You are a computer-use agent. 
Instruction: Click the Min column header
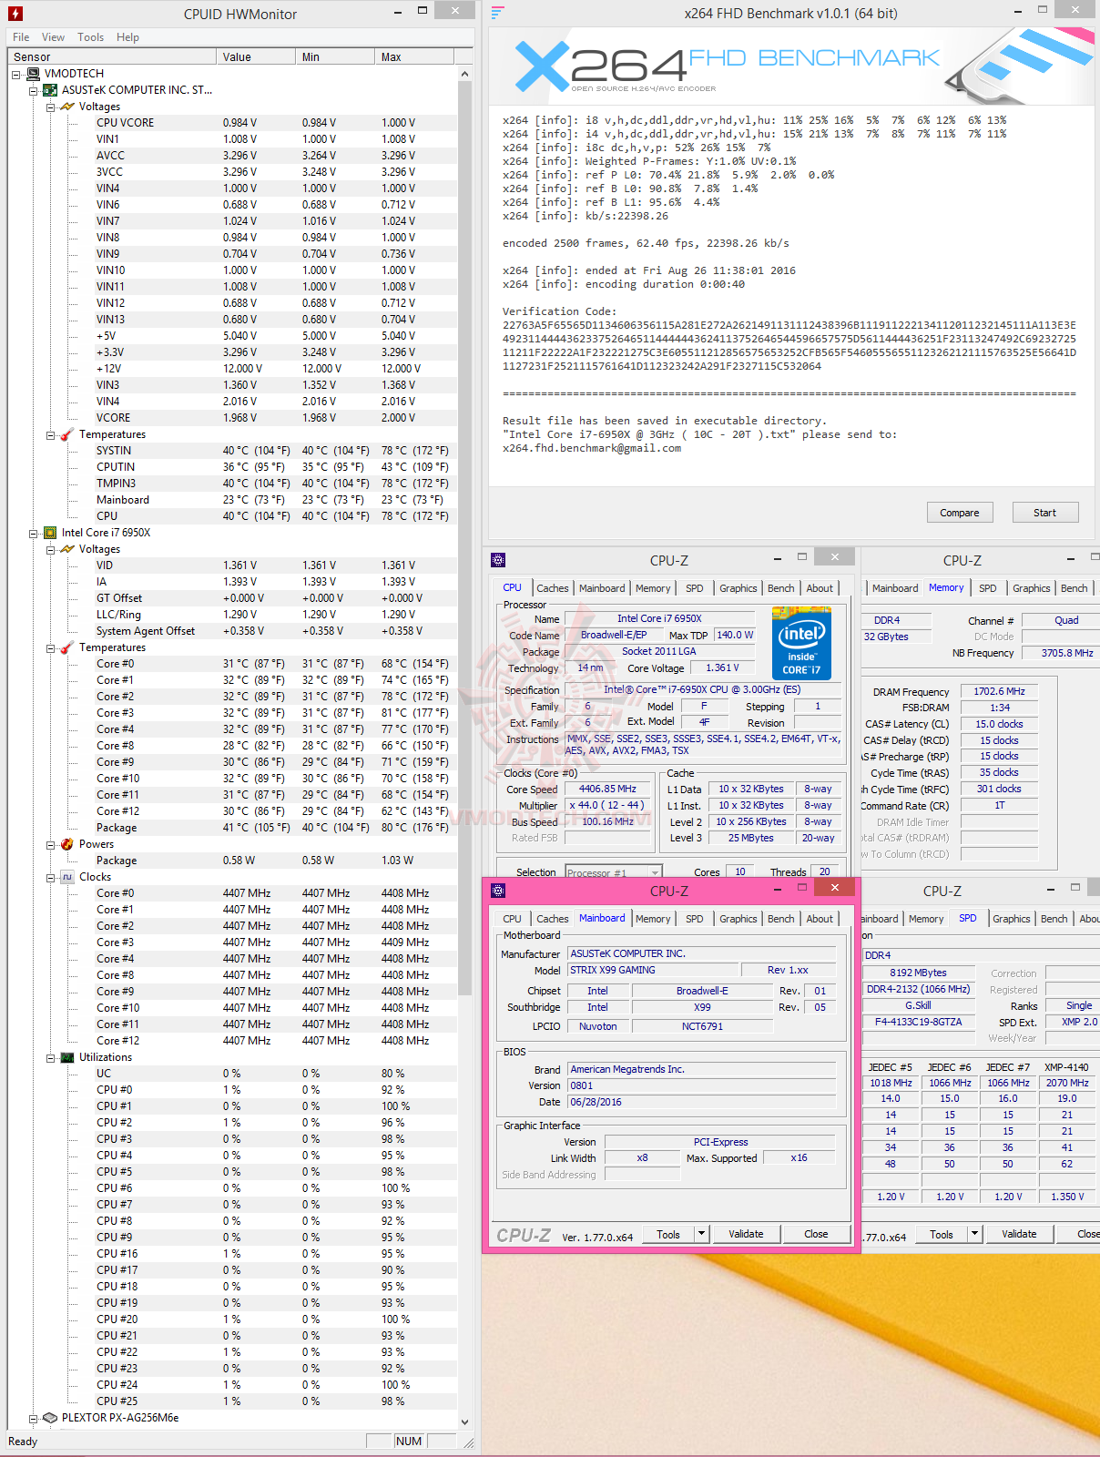tap(334, 56)
